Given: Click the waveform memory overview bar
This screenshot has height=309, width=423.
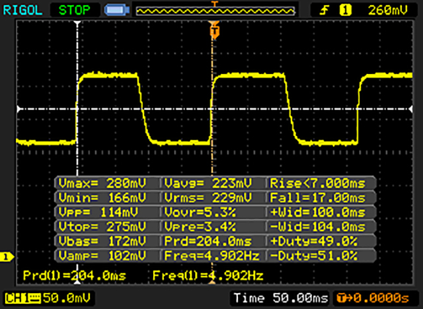Looking at the screenshot, I should tap(215, 11).
